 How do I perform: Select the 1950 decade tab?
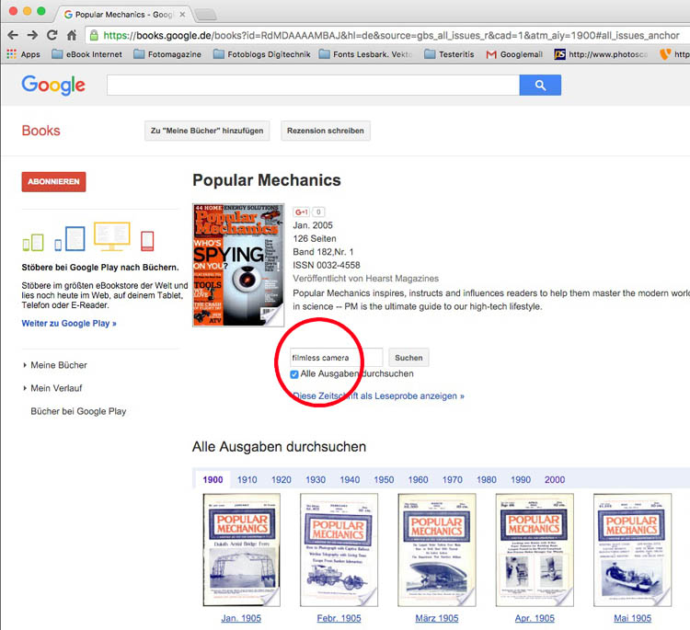(x=384, y=479)
